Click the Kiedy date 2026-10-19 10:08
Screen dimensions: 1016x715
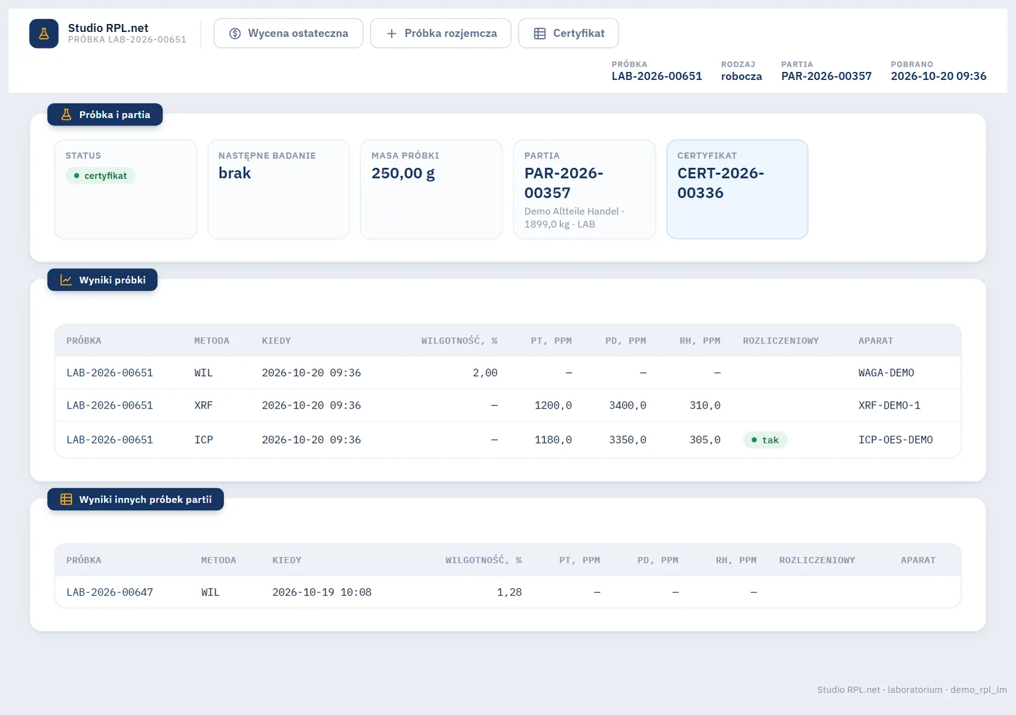(x=322, y=592)
